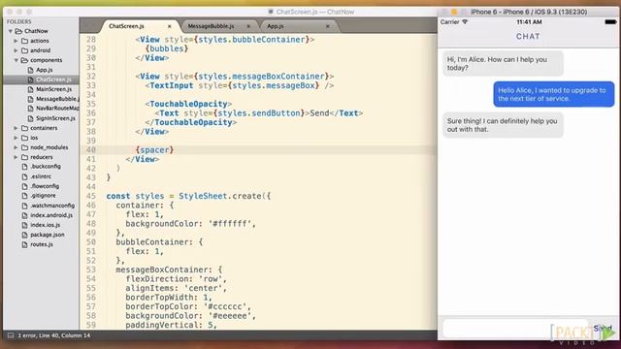
Task: Close the MessageBubble.js tab
Action: coord(248,26)
